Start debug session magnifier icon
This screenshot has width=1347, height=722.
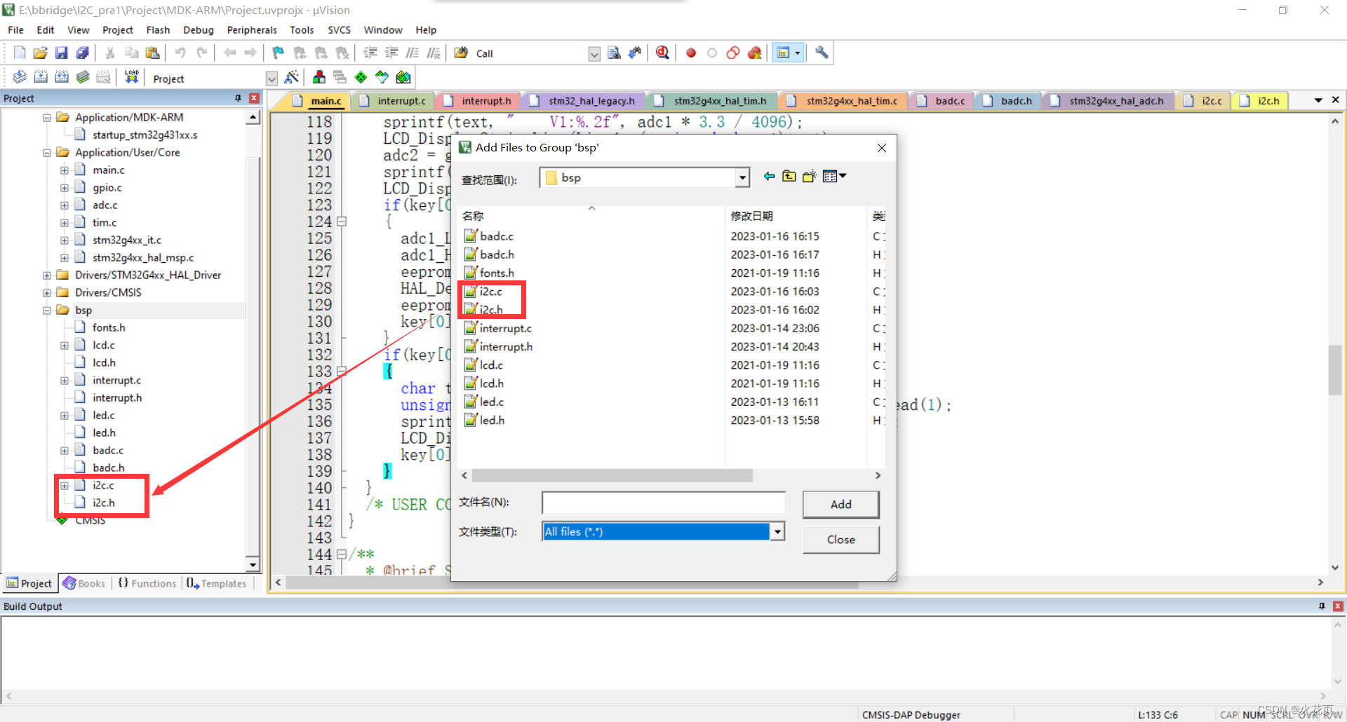[x=662, y=53]
